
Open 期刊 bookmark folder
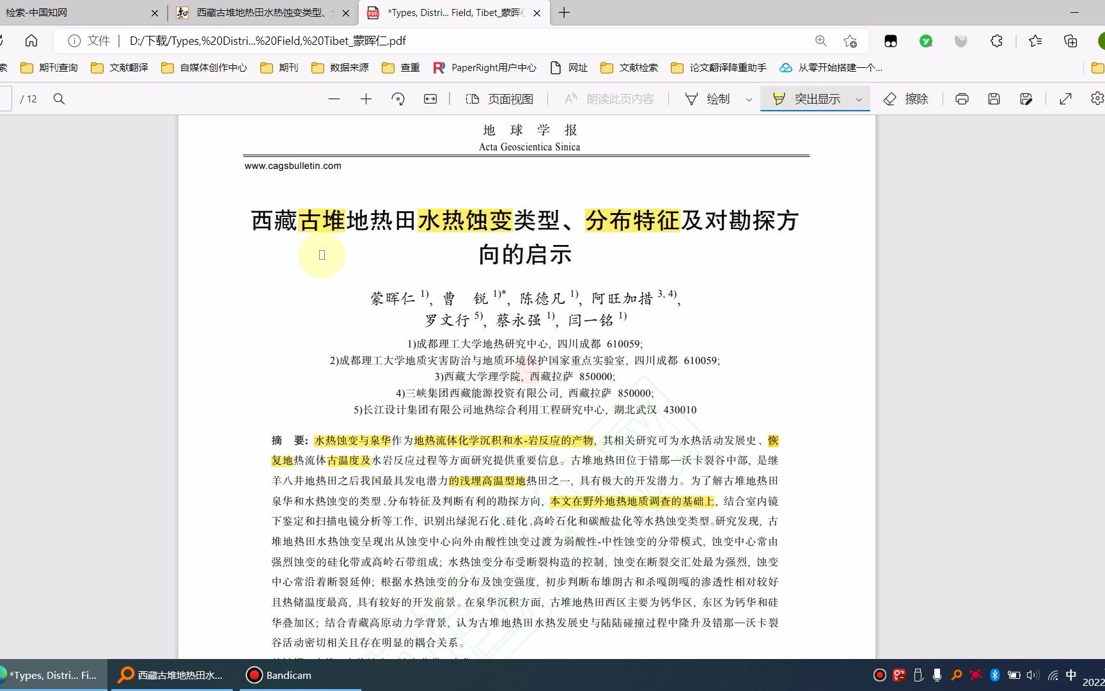coord(279,67)
